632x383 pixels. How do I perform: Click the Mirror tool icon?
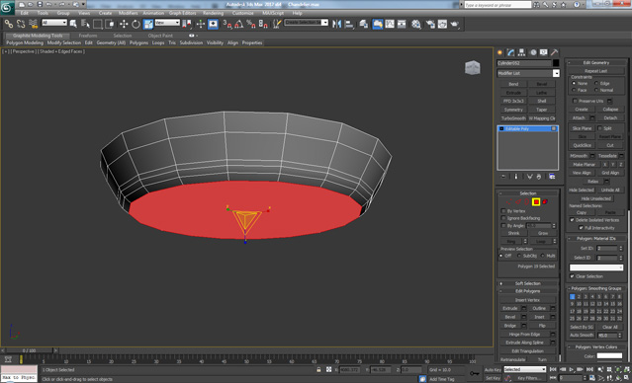[337, 24]
